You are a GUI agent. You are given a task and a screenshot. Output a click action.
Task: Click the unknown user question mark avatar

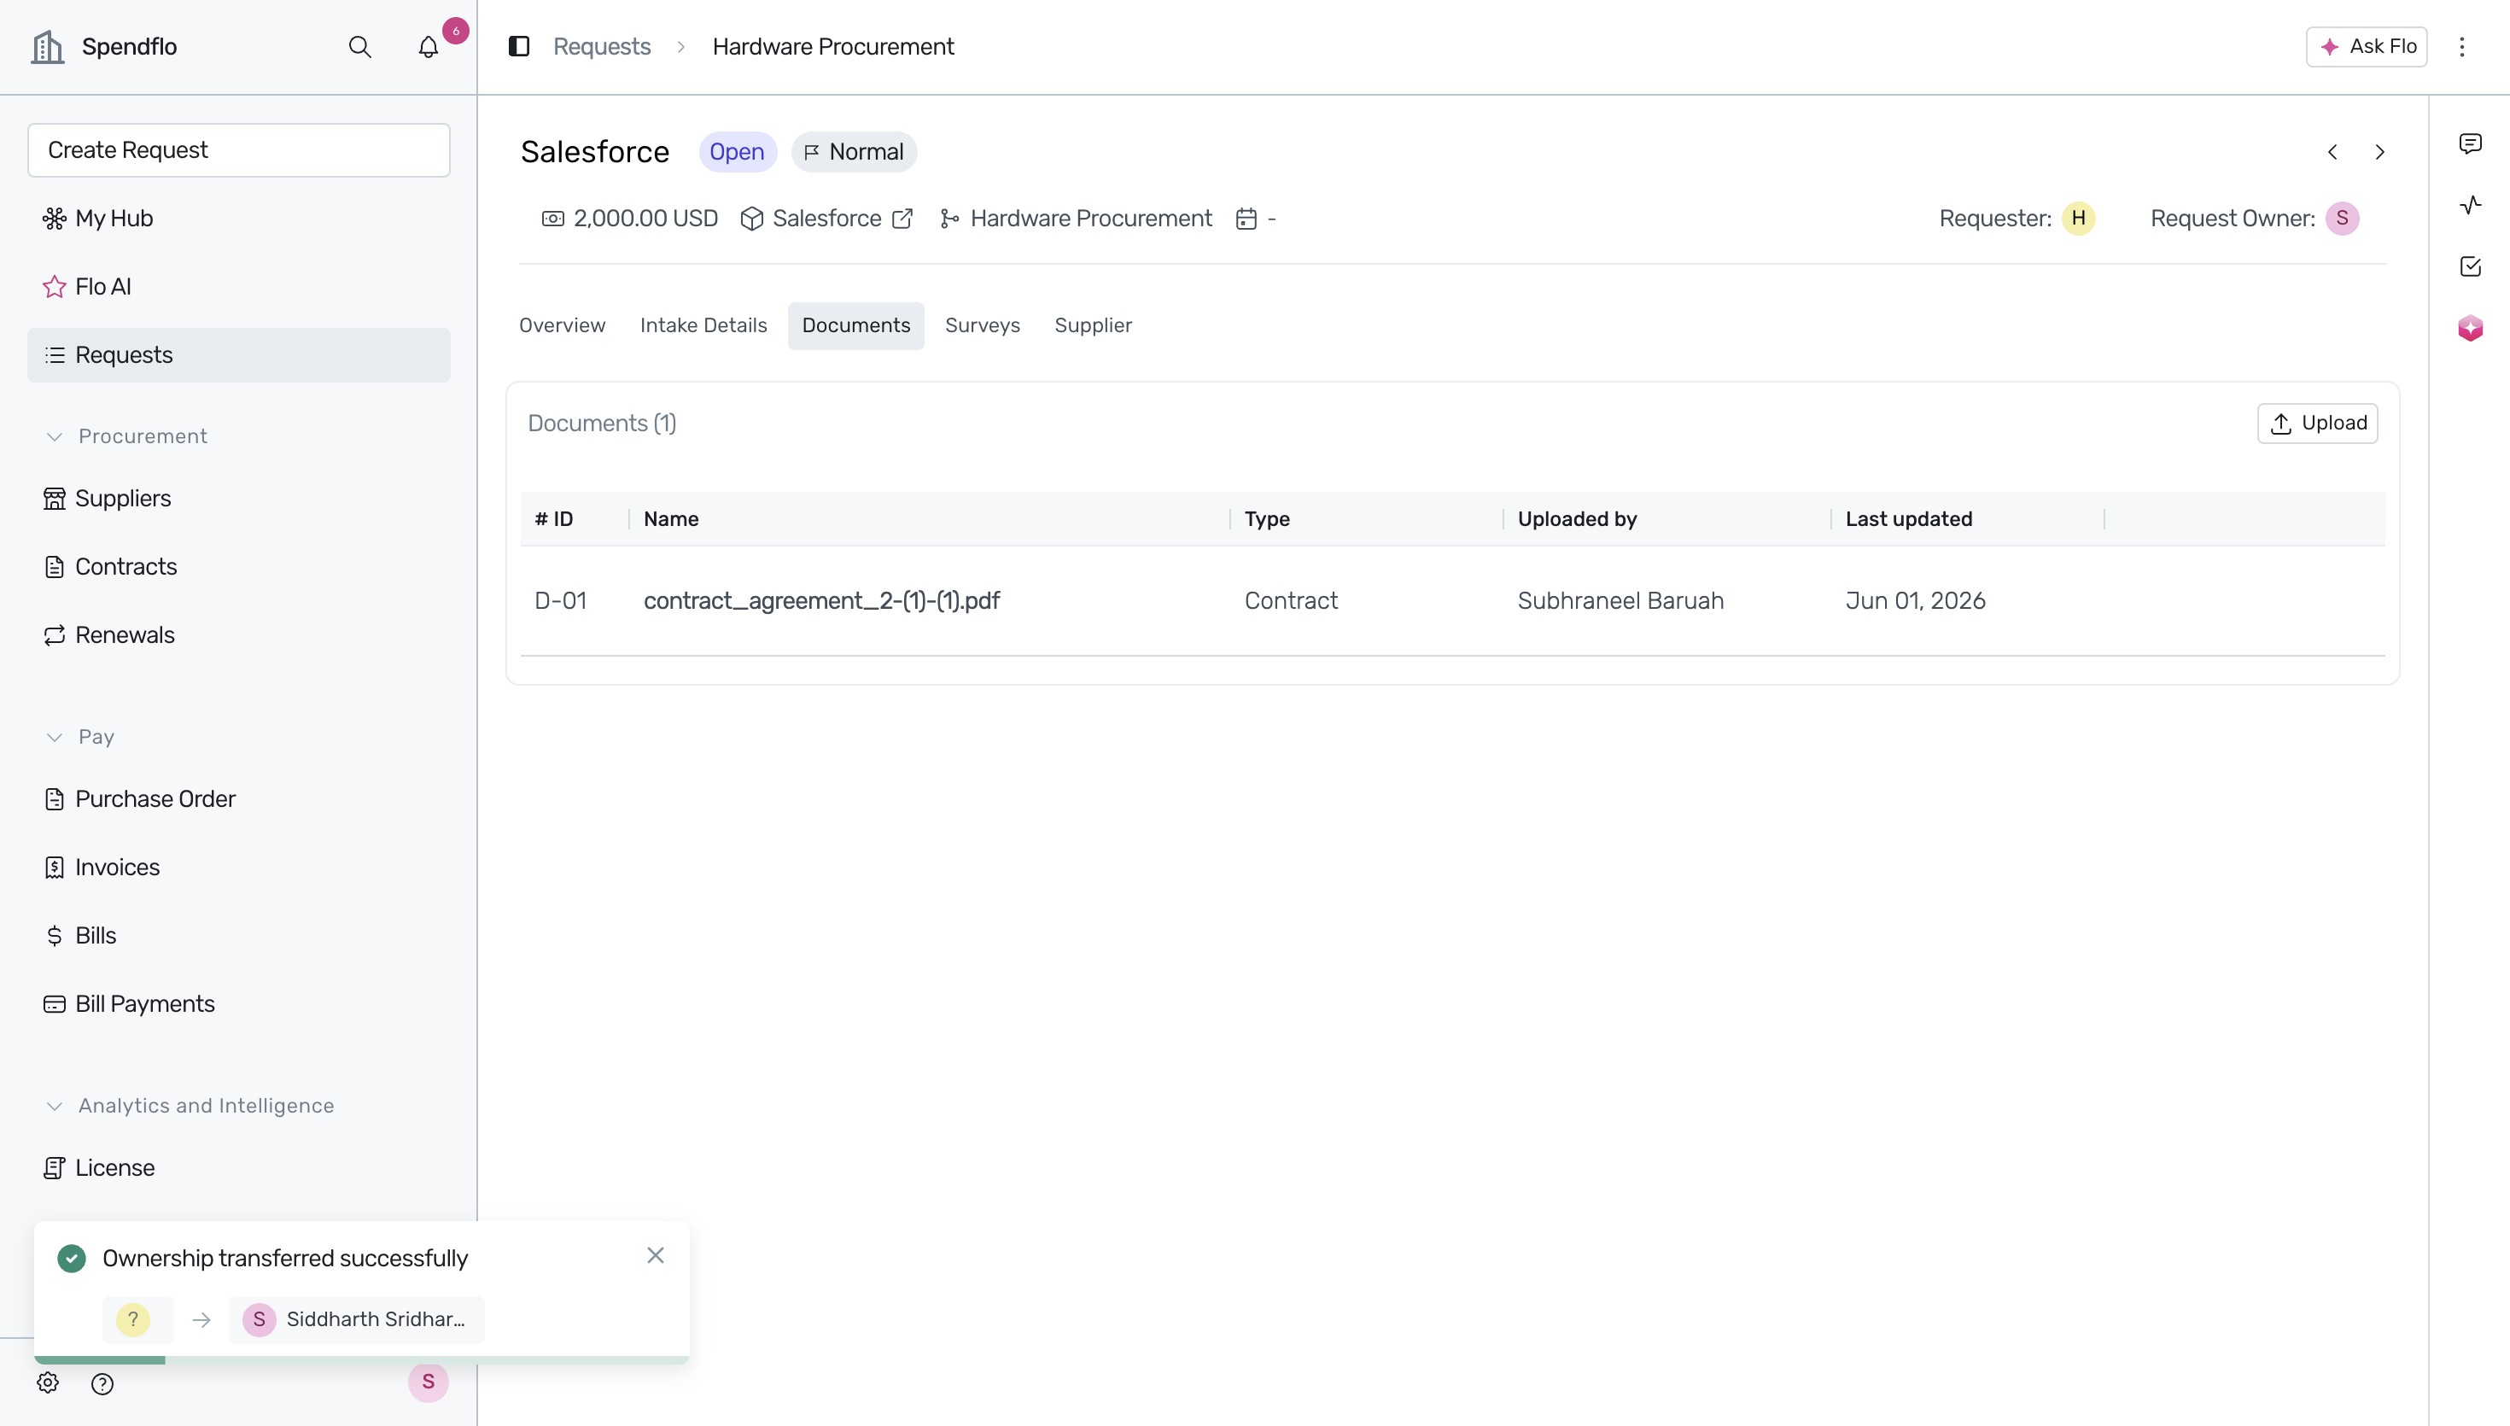pos(133,1319)
